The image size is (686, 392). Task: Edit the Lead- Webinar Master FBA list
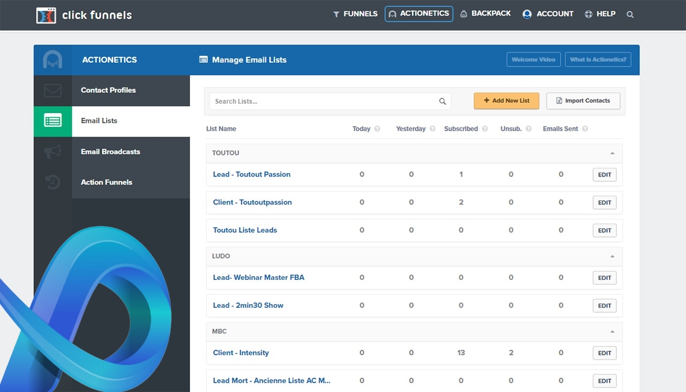(x=605, y=278)
